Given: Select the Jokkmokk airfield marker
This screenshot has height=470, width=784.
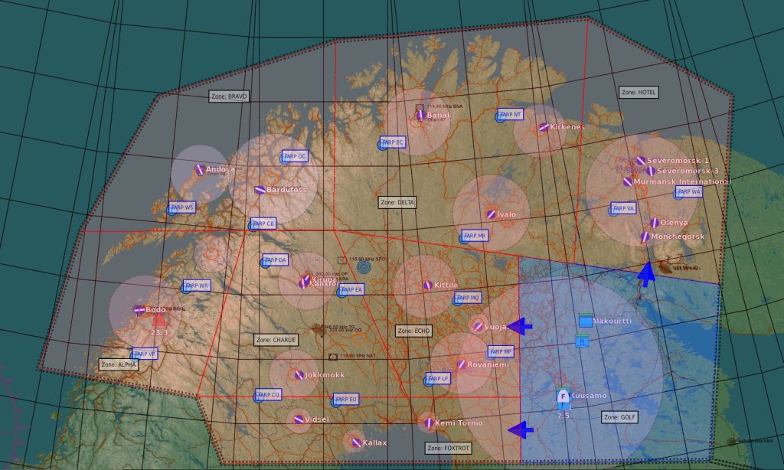Looking at the screenshot, I should [298, 375].
